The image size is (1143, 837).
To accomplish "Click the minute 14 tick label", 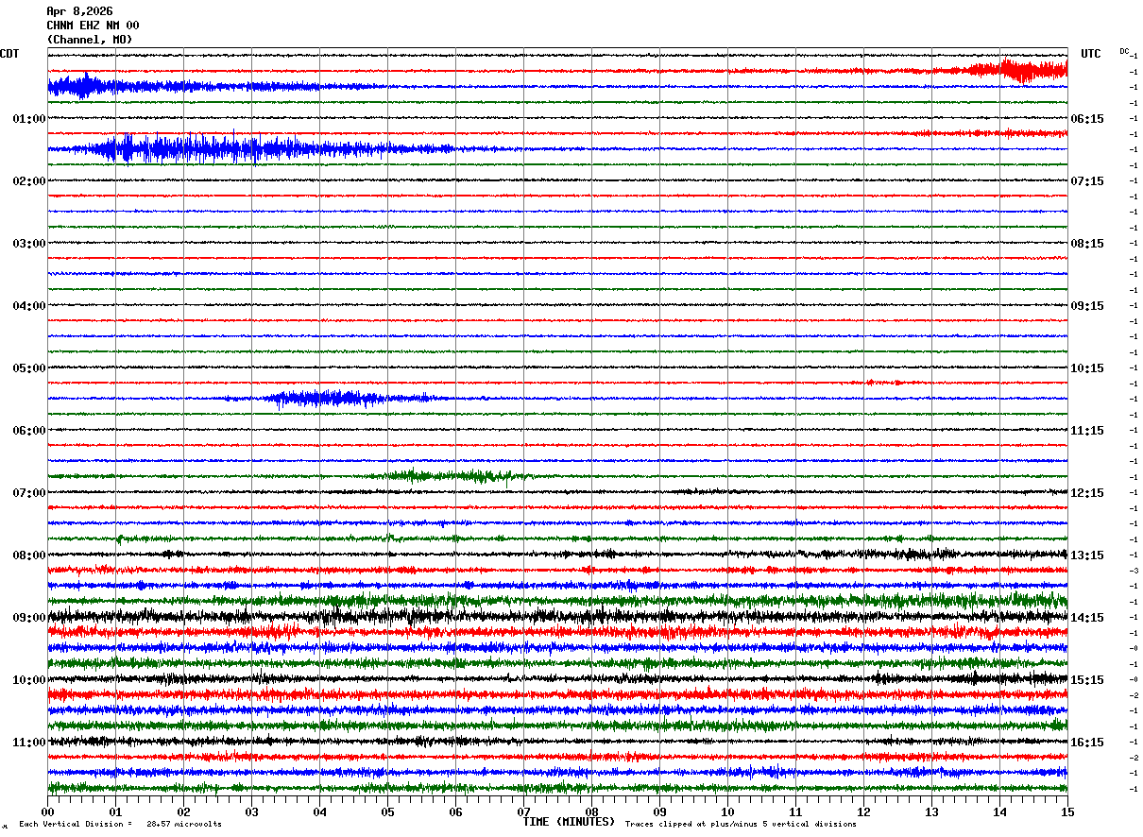I will click(999, 811).
